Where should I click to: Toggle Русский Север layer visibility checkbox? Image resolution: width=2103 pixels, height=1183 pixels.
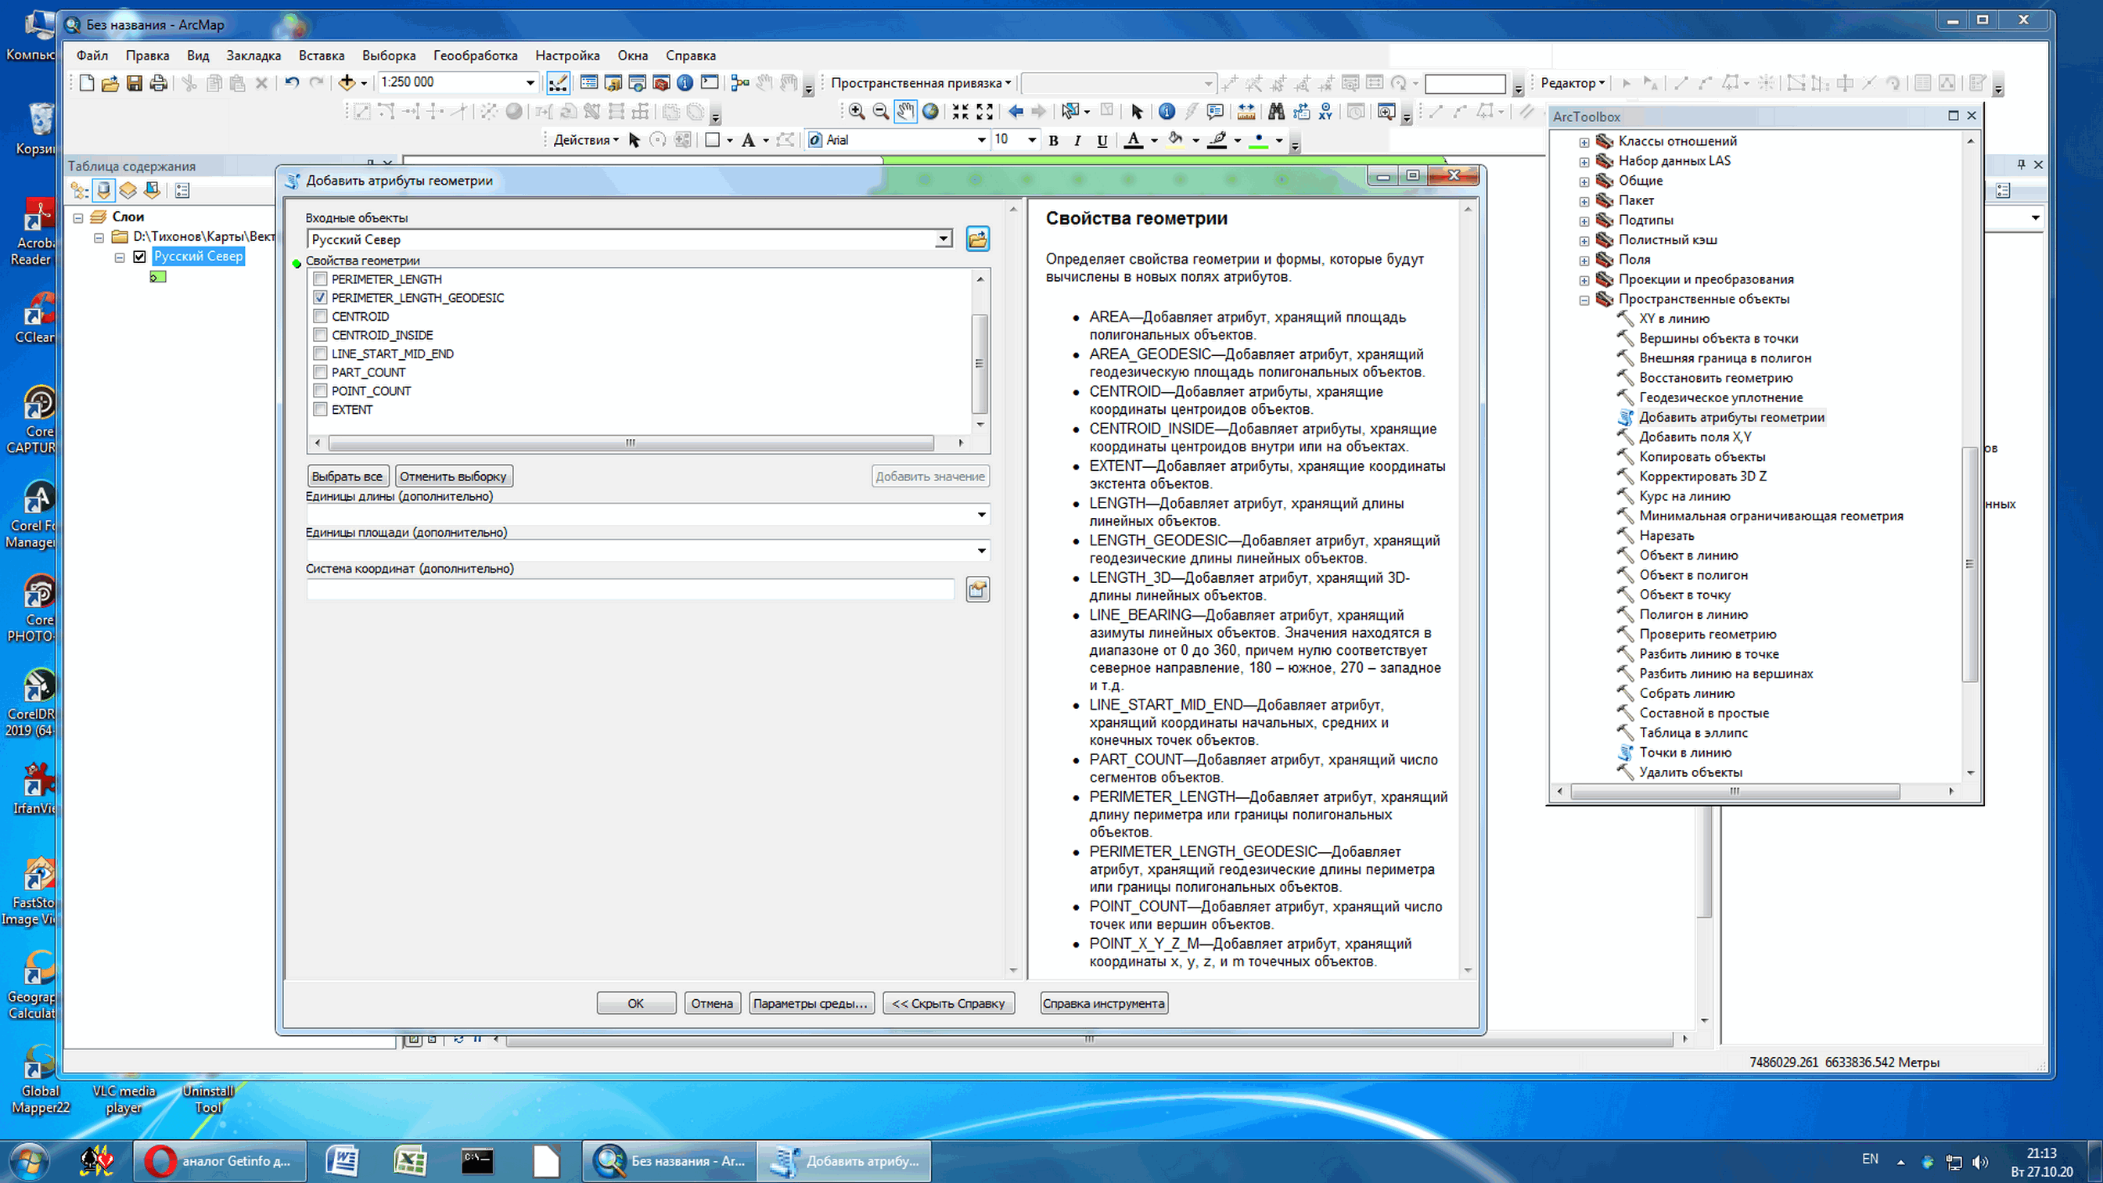pos(139,257)
